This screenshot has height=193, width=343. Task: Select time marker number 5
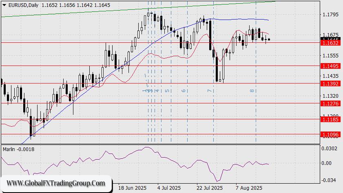(x=168, y=91)
